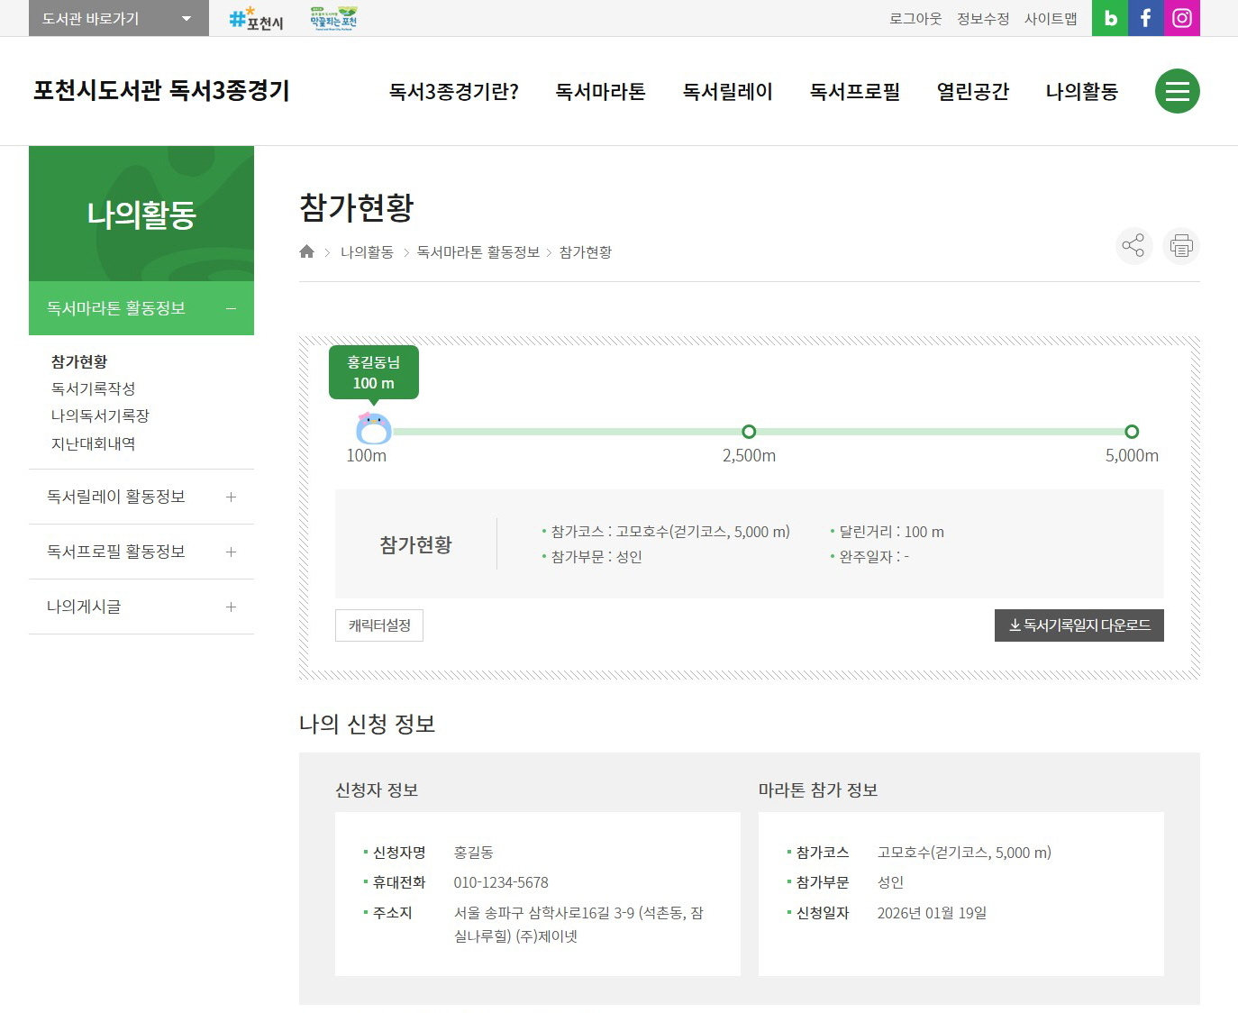The height and width of the screenshot is (1013, 1238).
Task: Expand 독서프로필 활동정보 in the sidebar
Action: point(231,552)
